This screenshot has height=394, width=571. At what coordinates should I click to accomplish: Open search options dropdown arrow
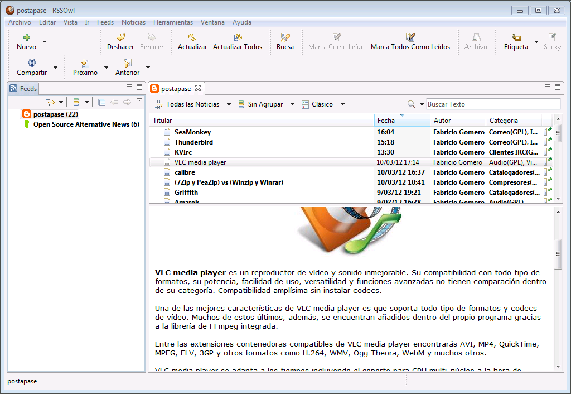[422, 104]
